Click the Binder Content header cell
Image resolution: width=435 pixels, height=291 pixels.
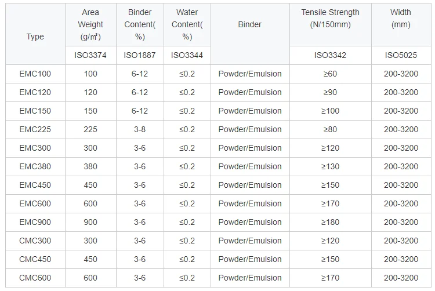(139, 25)
